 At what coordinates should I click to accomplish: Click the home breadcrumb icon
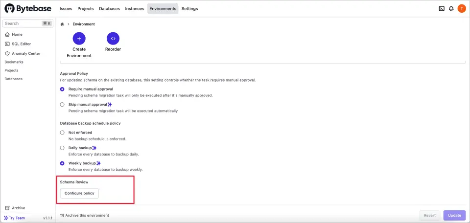(62, 24)
